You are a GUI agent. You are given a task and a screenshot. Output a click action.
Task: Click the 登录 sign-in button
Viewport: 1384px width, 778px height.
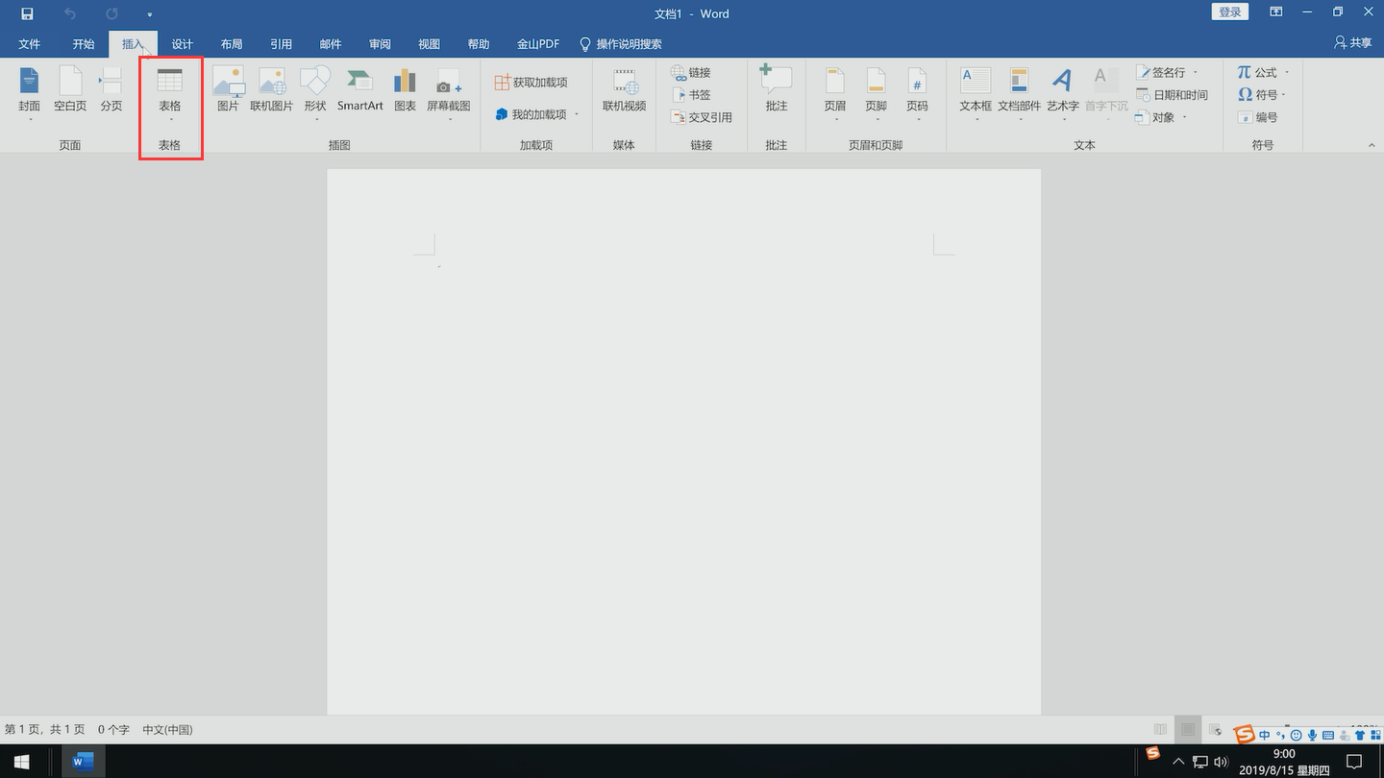(x=1230, y=12)
